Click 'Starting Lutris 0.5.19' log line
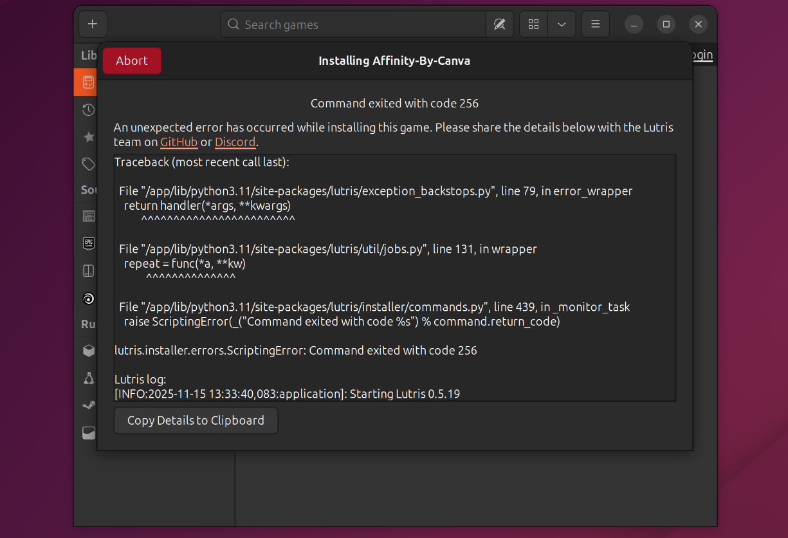The image size is (788, 538). coord(288,394)
